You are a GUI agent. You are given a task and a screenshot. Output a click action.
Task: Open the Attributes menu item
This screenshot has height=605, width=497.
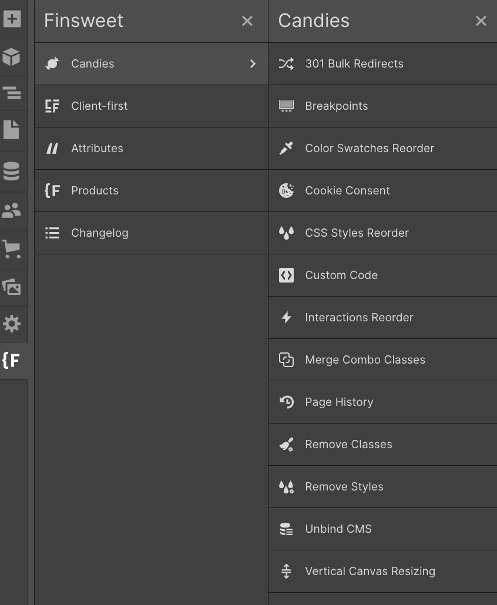[x=151, y=148]
